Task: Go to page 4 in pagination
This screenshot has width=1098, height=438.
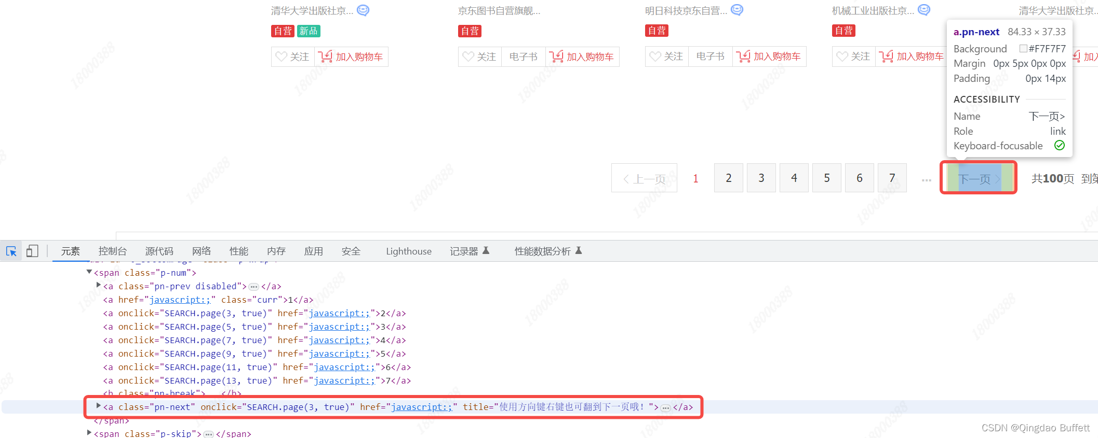Action: (794, 178)
